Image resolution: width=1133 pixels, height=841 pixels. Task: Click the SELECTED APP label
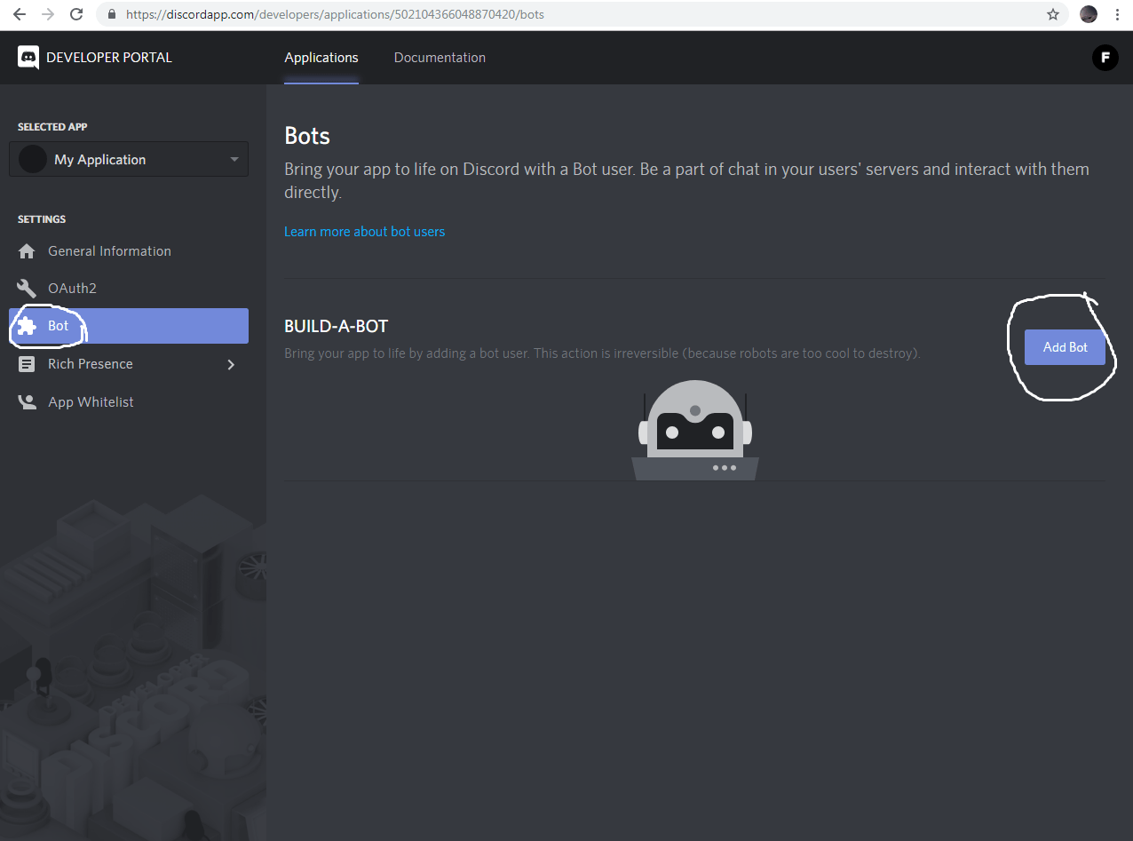(x=52, y=127)
